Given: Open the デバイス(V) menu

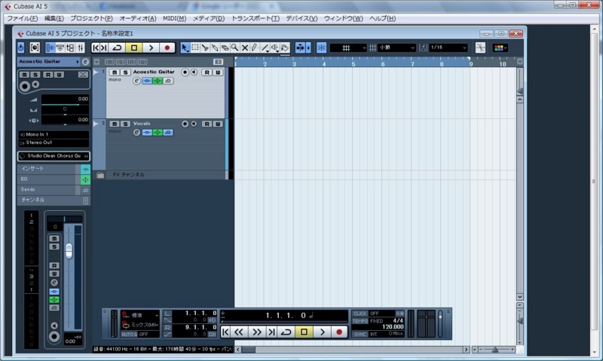Looking at the screenshot, I should tap(301, 18).
